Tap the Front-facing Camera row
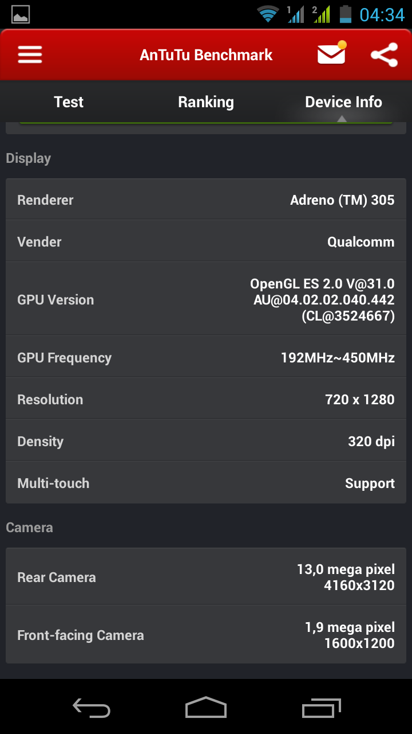 [x=206, y=635]
